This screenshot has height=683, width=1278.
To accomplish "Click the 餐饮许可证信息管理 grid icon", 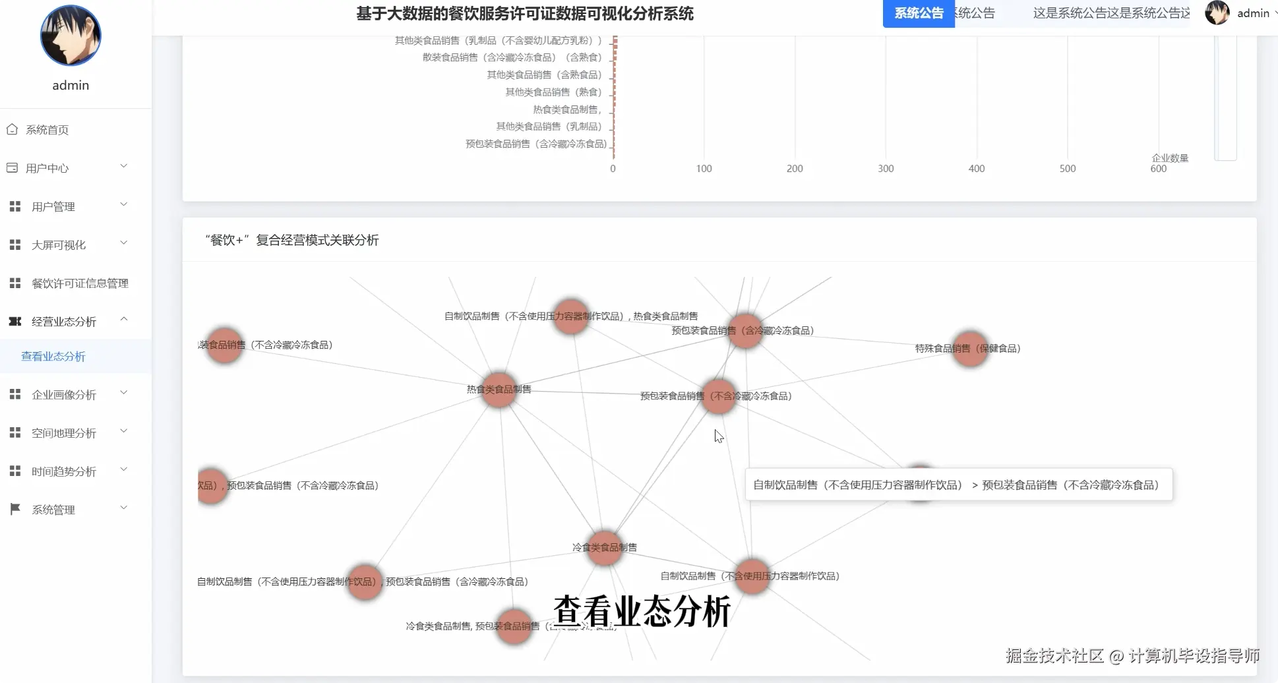I will coord(15,283).
